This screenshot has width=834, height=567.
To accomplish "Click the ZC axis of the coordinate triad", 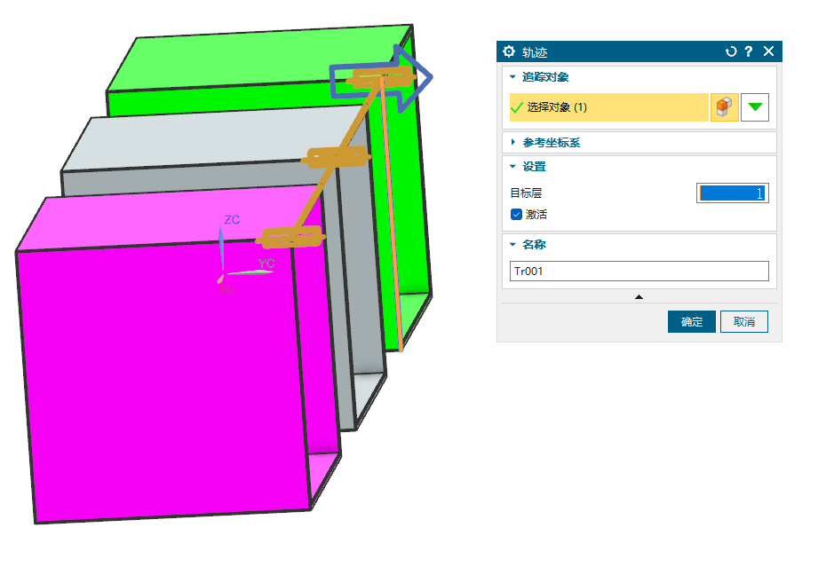I will pyautogui.click(x=221, y=244).
